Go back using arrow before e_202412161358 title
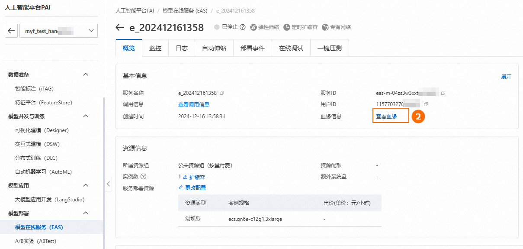The height and width of the screenshot is (249, 523). coord(120,28)
